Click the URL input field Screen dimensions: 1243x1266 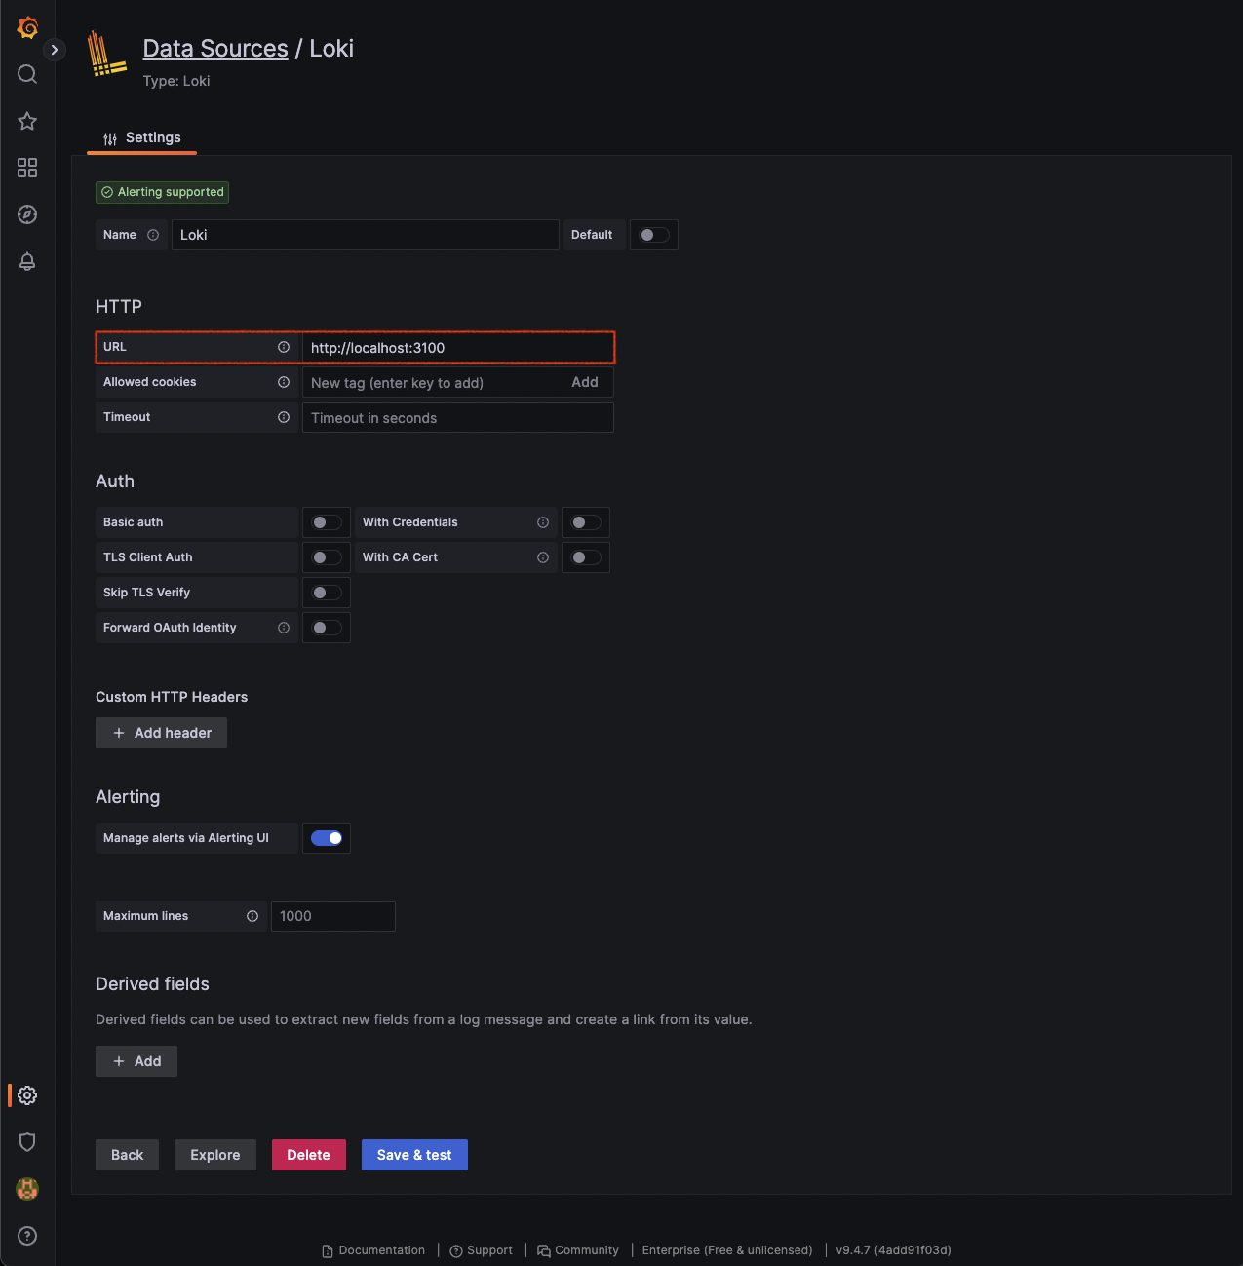coord(458,347)
